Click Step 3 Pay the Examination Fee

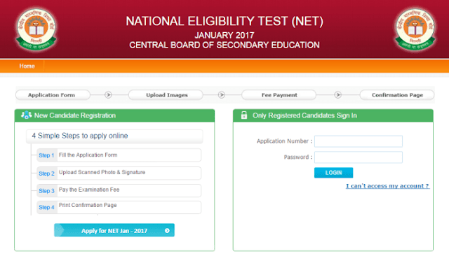coord(119,190)
